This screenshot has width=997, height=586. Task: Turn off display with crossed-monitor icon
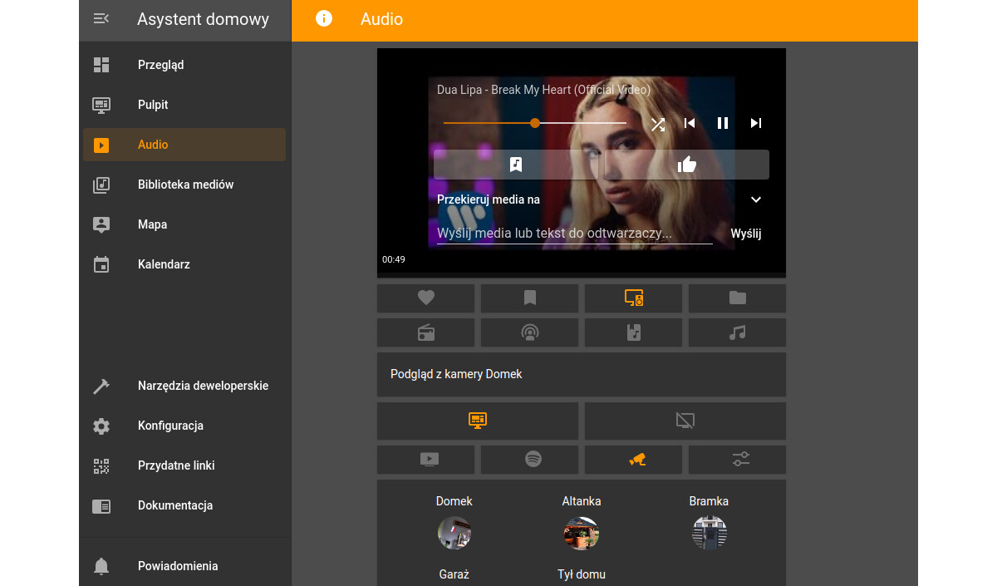(x=685, y=421)
